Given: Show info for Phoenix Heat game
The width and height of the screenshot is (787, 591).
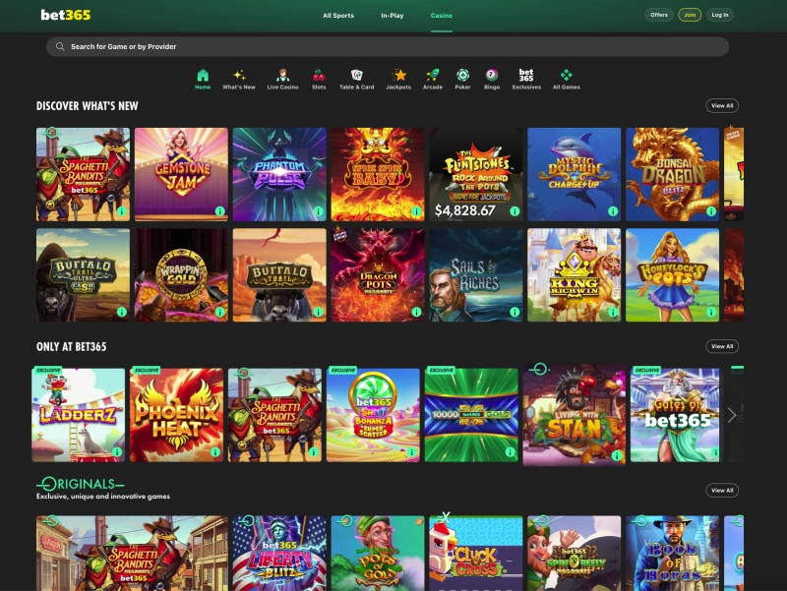Looking at the screenshot, I should click(x=214, y=452).
